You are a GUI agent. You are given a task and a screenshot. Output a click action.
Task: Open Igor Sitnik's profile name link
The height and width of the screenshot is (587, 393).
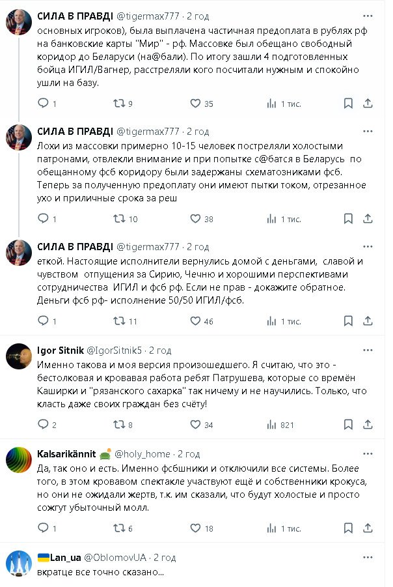(x=60, y=351)
